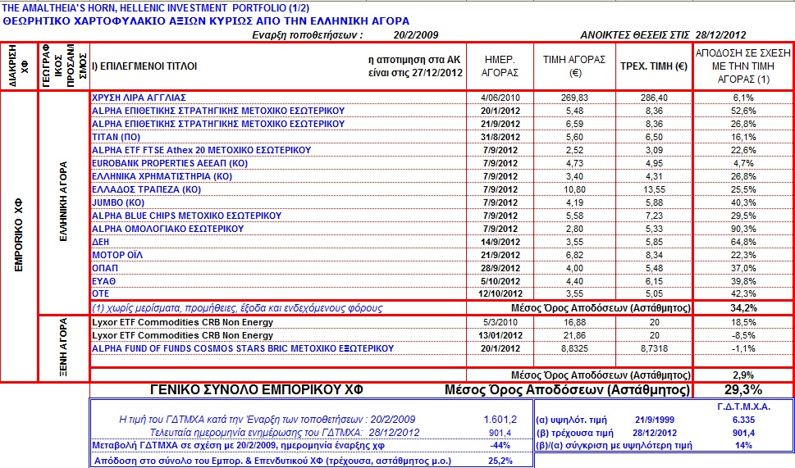Select the date 21/9/1999
Image resolution: width=795 pixels, height=468 pixels.
[656, 420]
